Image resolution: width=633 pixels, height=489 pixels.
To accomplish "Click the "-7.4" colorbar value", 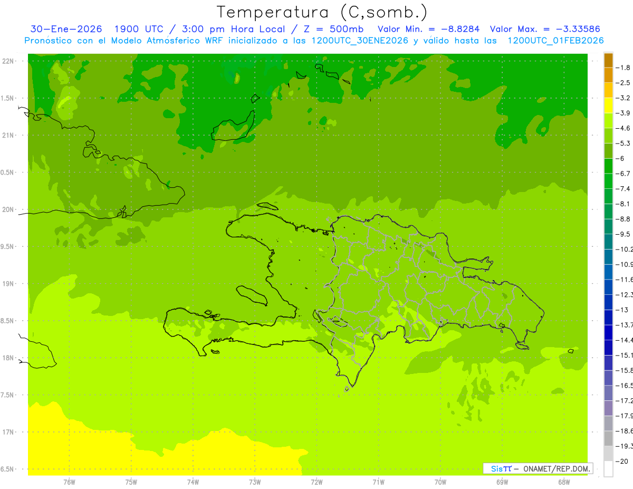I will (x=624, y=188).
